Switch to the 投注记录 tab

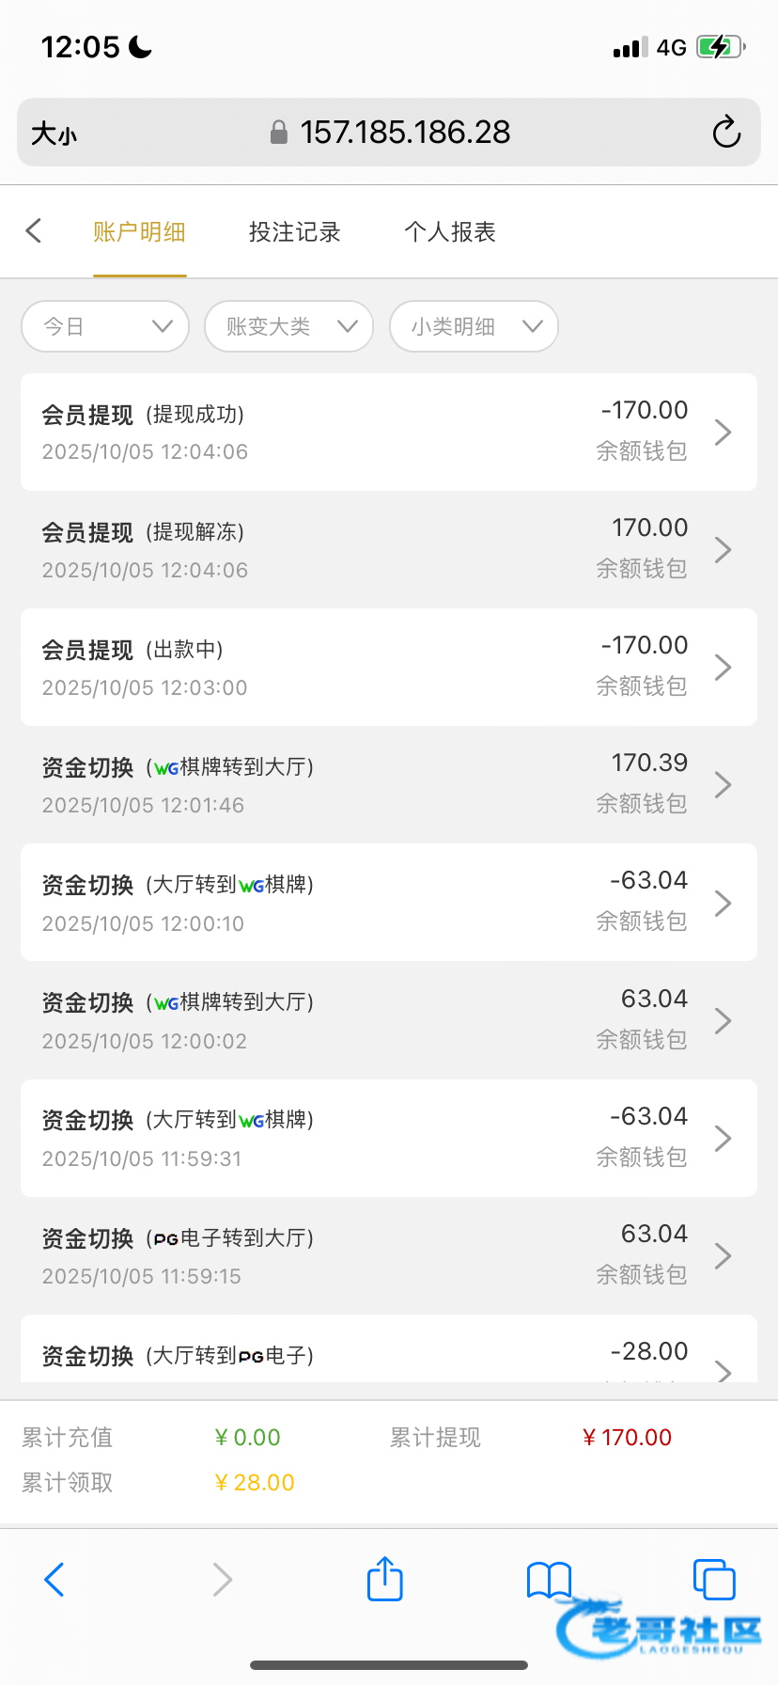[294, 232]
